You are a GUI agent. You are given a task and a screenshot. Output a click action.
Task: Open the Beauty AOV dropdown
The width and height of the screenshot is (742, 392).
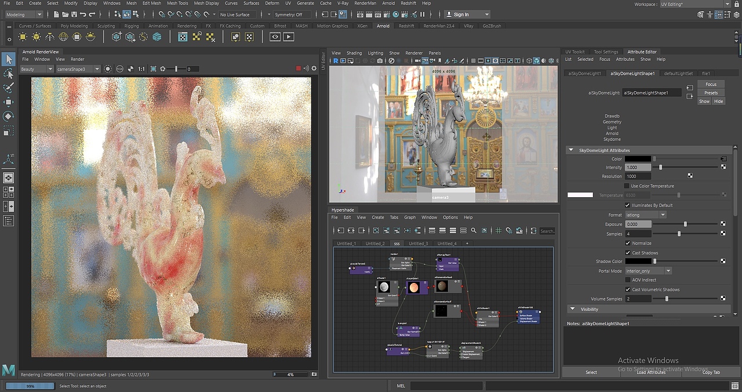coord(37,69)
